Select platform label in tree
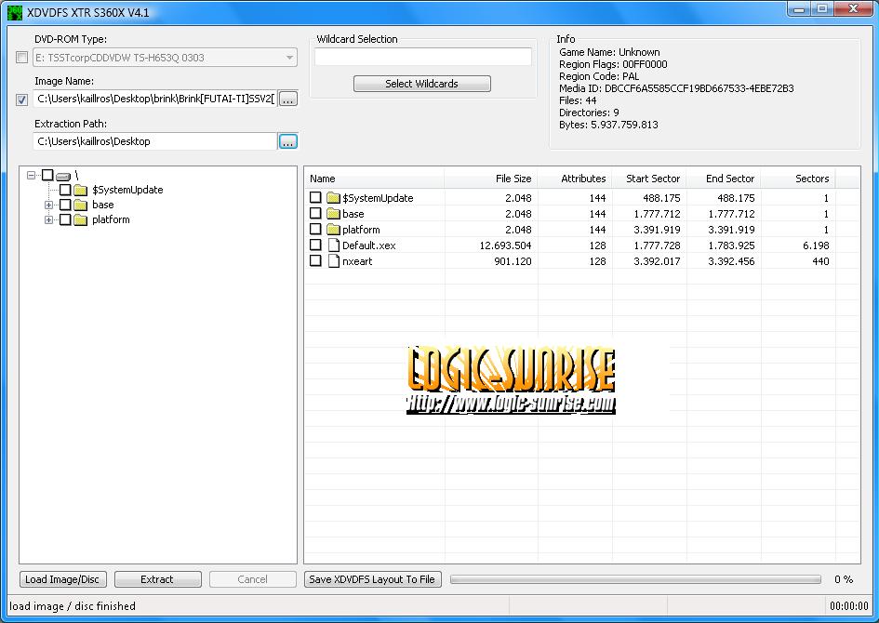Screen dimensions: 879x623 click(x=111, y=219)
